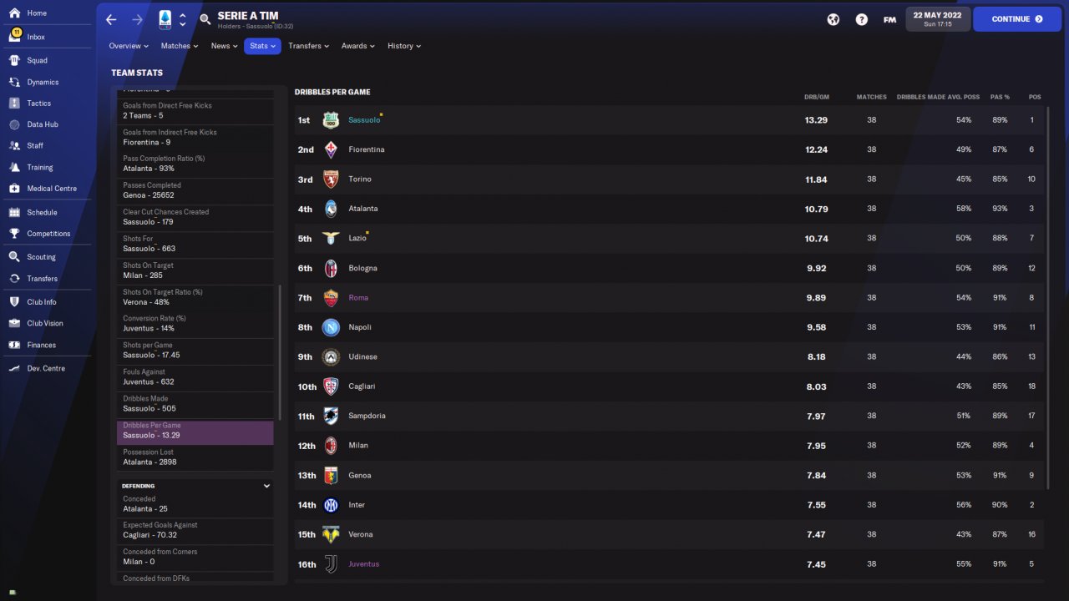Screen dimensions: 1069x601
Task: Open the Stats dropdown tab
Action: [262, 46]
